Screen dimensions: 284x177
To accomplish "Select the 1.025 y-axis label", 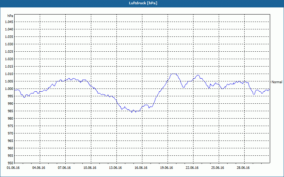I will [x=9, y=51].
